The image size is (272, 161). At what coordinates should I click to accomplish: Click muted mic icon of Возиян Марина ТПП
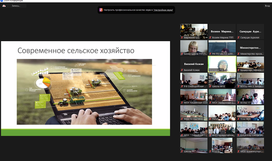[210, 37]
